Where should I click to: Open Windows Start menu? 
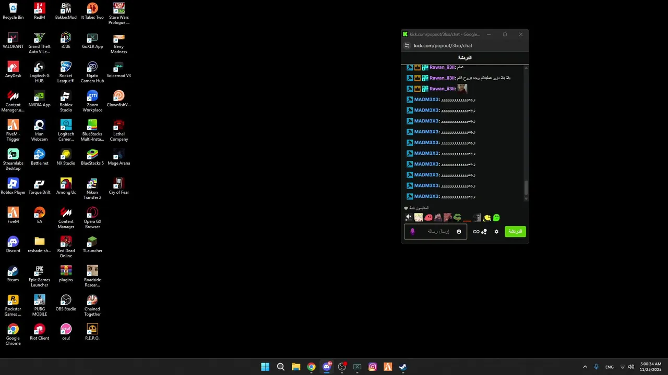(x=265, y=367)
